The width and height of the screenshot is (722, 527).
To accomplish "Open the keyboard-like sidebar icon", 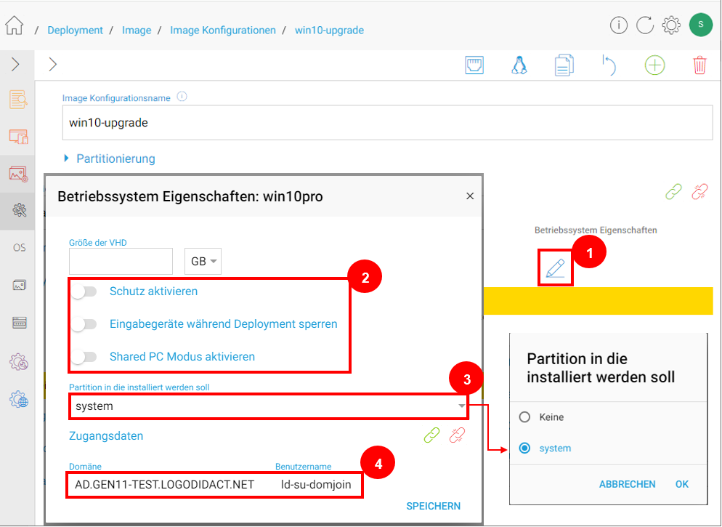I will pyautogui.click(x=20, y=323).
